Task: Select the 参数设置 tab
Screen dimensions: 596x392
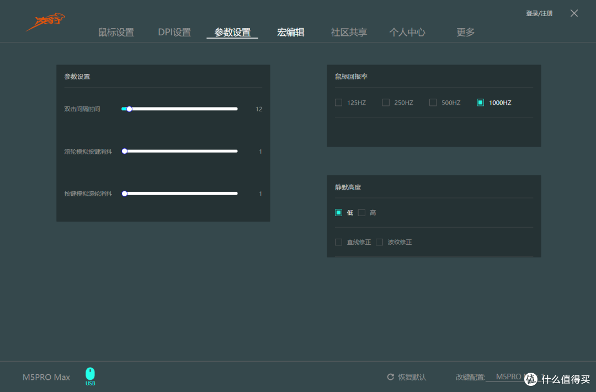Action: [232, 33]
